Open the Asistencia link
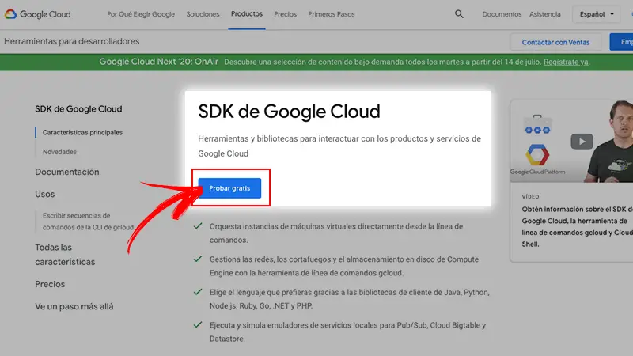Viewport: 633px width, 356px height. tap(545, 14)
